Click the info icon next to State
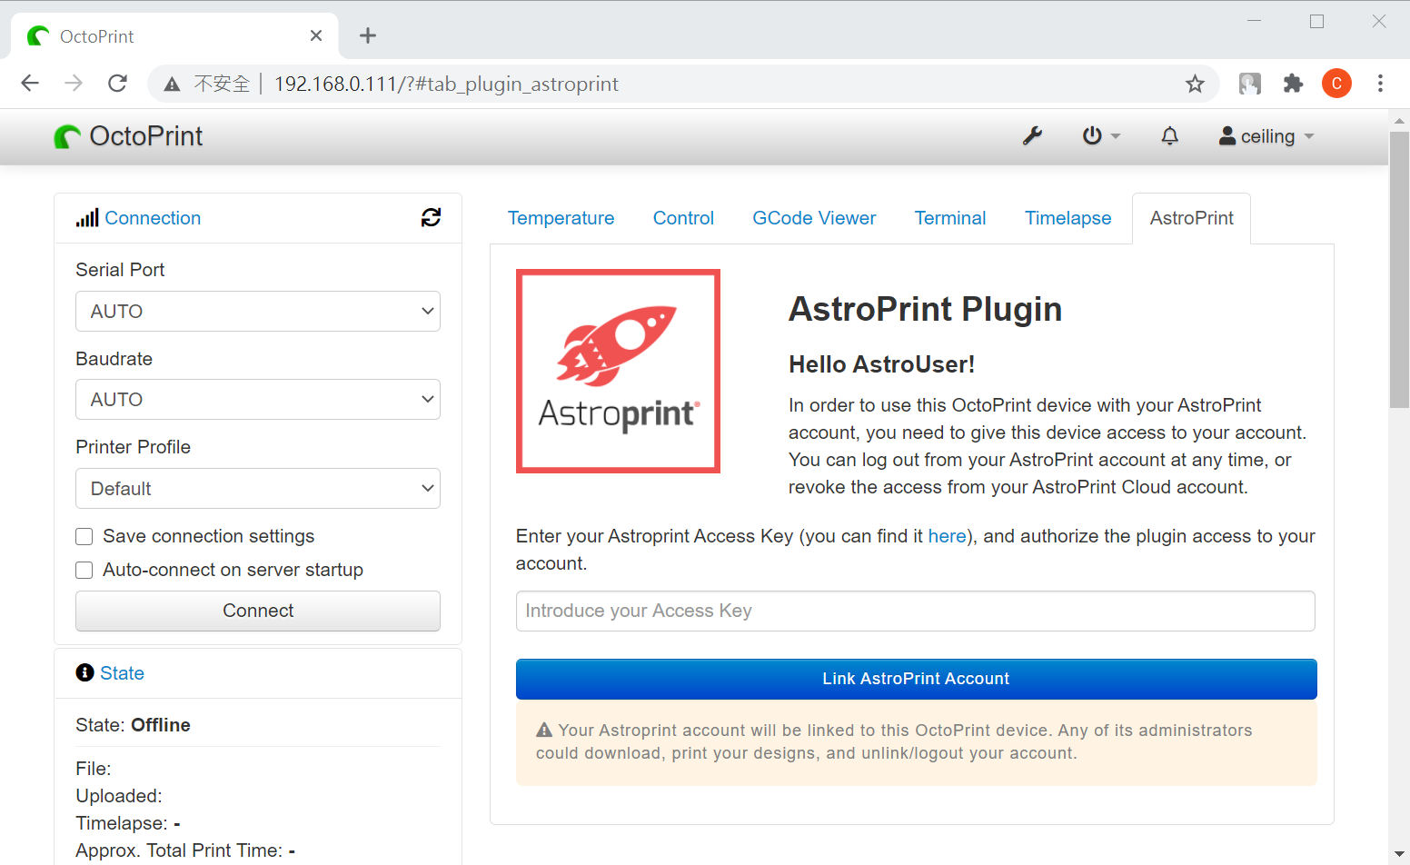Screen dimensions: 1410x865 point(85,672)
